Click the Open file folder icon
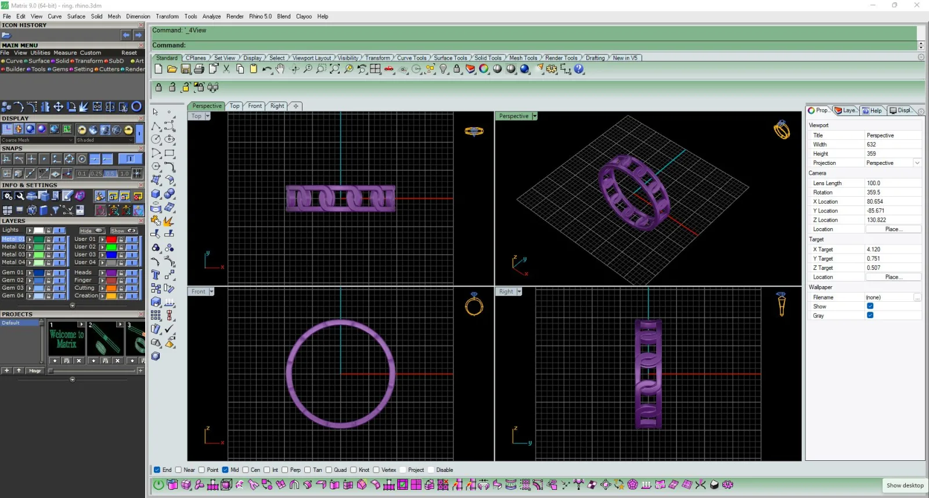 [x=172, y=69]
